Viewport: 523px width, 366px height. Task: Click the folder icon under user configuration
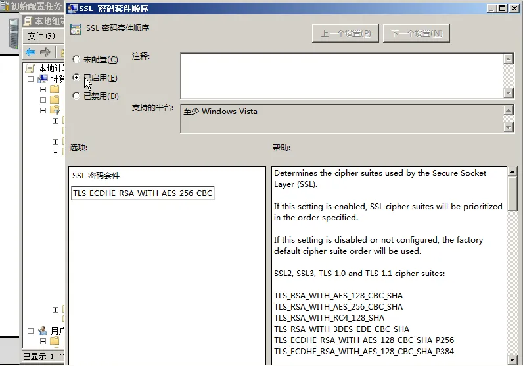point(55,341)
